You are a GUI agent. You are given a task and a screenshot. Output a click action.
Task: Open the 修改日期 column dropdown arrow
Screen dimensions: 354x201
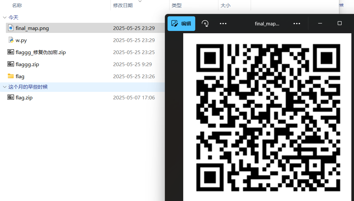[140, 1]
